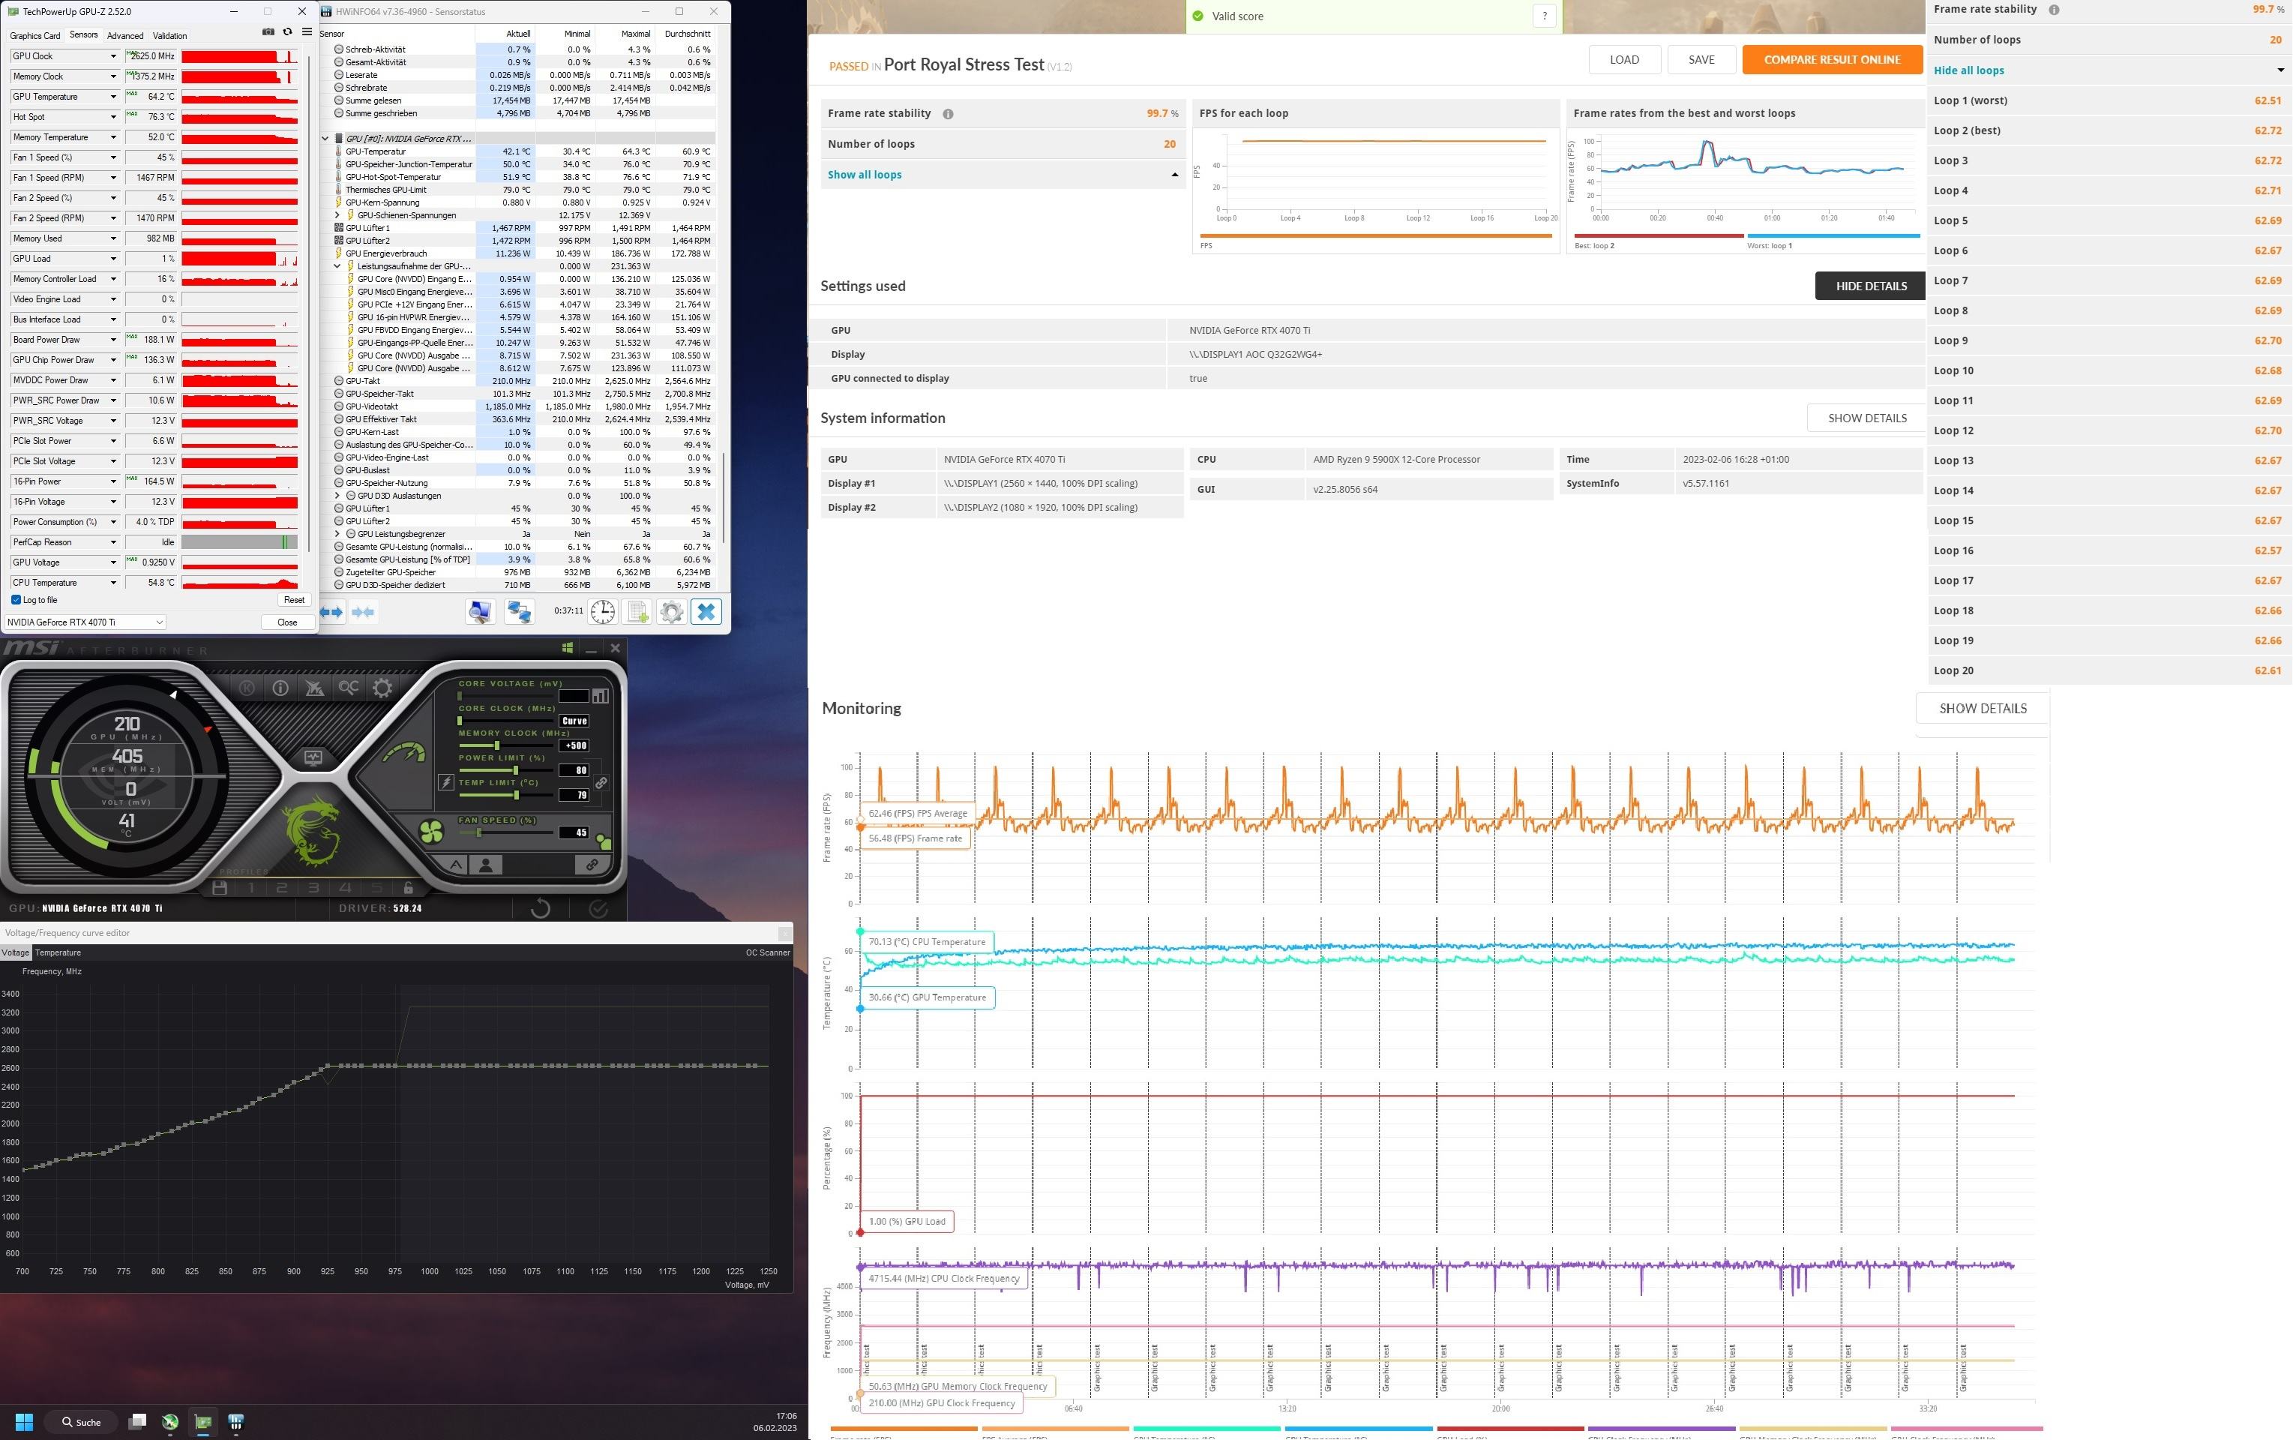
Task: Reset Afterburner settings with circular arrow
Action: [x=540, y=907]
